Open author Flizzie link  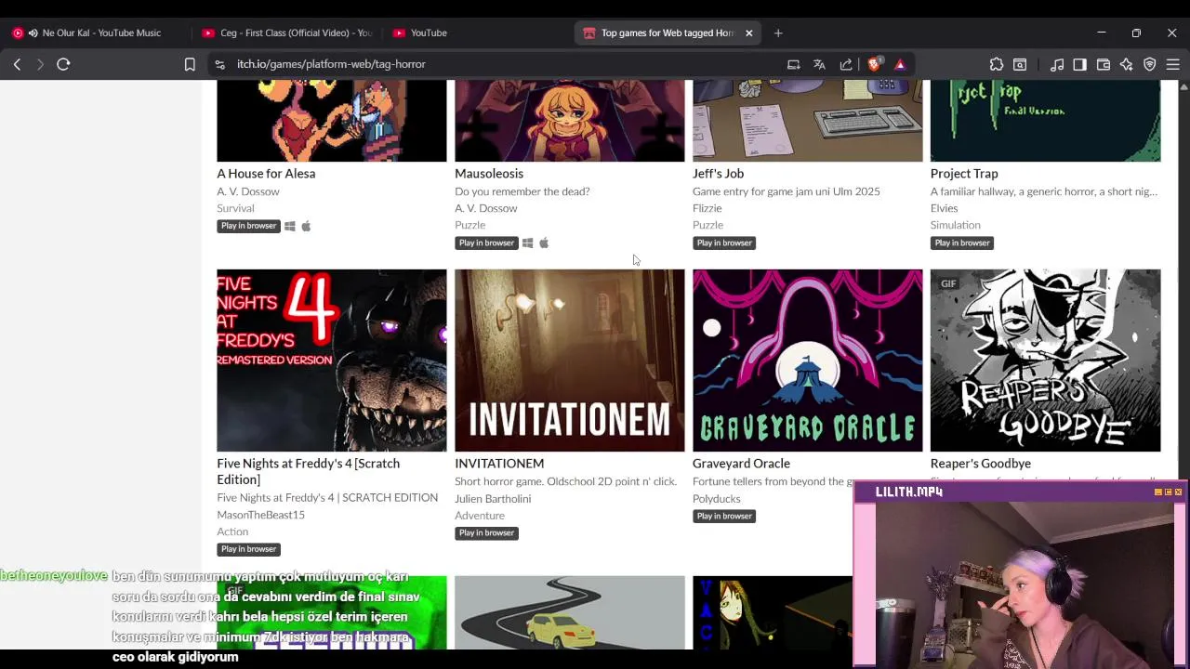tap(707, 208)
